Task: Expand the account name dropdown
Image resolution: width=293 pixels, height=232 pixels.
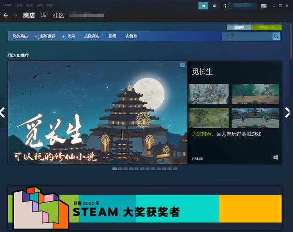Action: tap(243, 6)
